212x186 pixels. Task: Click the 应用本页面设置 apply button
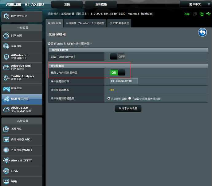tap(128, 108)
